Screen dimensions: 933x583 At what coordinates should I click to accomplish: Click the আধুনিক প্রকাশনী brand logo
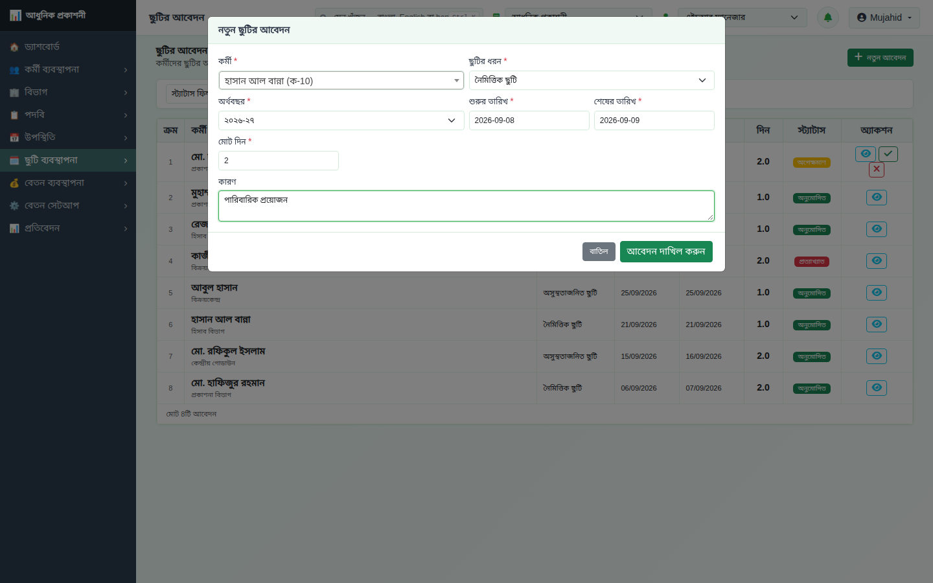47,15
